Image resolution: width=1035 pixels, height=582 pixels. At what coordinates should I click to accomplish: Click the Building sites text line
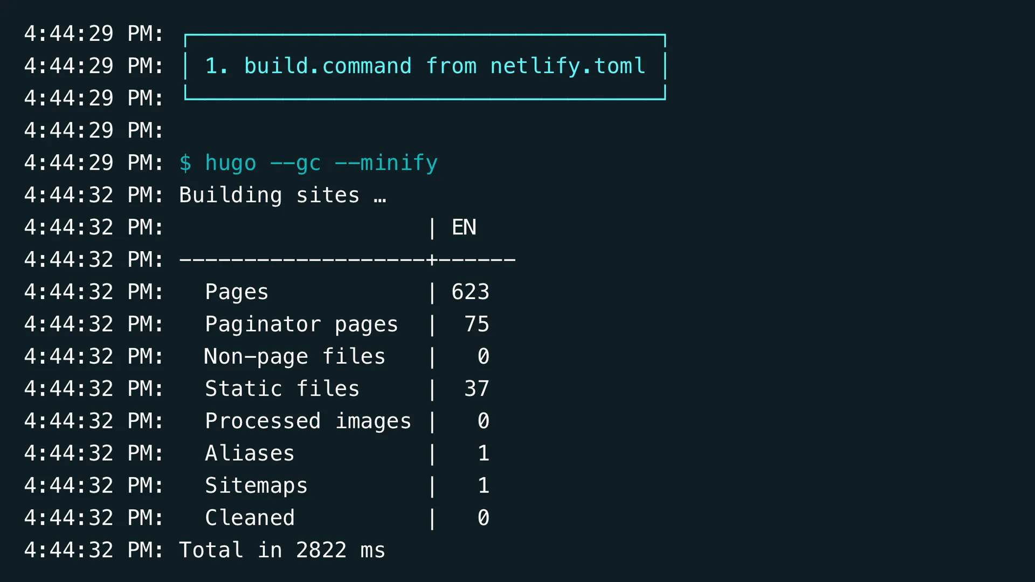282,195
